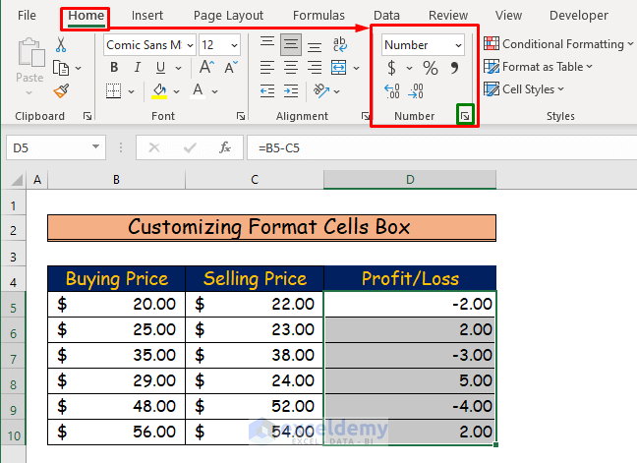Apply the Font Color letter A

[198, 91]
